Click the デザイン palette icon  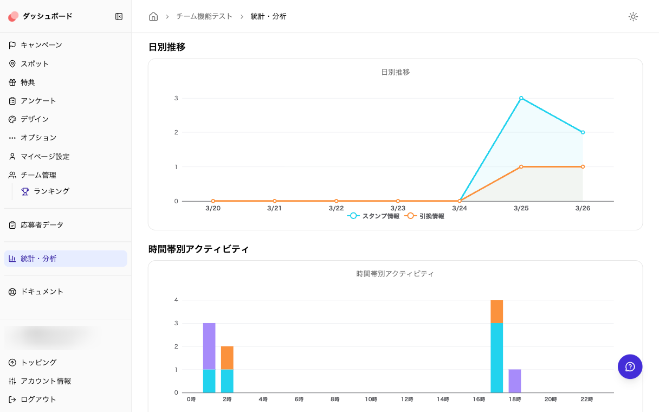tap(12, 119)
